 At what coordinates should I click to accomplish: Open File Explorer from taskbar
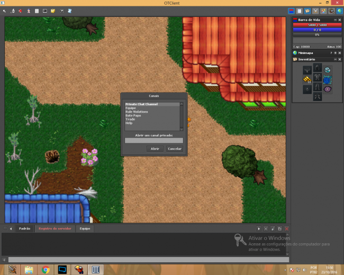pyautogui.click(x=29, y=270)
